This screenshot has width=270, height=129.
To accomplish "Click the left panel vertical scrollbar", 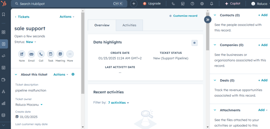I will 83,53.
